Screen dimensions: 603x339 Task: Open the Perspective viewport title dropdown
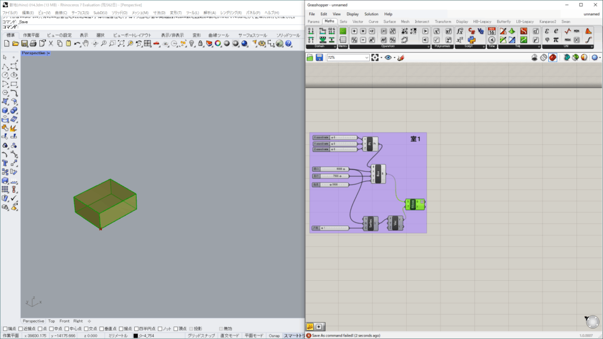click(x=49, y=54)
